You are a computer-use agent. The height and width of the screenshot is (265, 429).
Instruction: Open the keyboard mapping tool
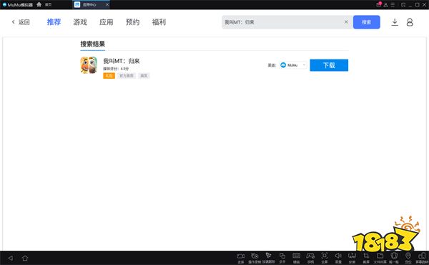(296, 258)
